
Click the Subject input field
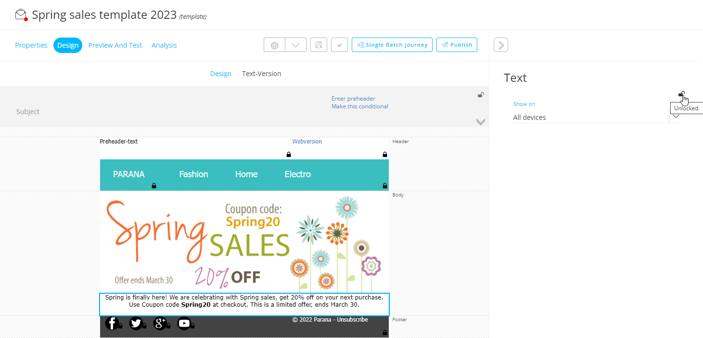coord(168,112)
